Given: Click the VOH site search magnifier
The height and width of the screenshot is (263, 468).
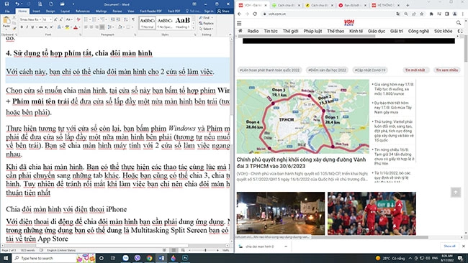Looking at the screenshot, I should click(x=459, y=23).
